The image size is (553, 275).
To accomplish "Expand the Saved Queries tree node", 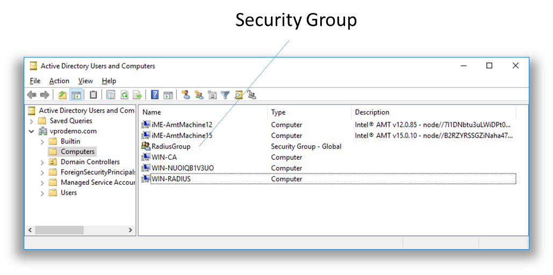I will (x=32, y=121).
